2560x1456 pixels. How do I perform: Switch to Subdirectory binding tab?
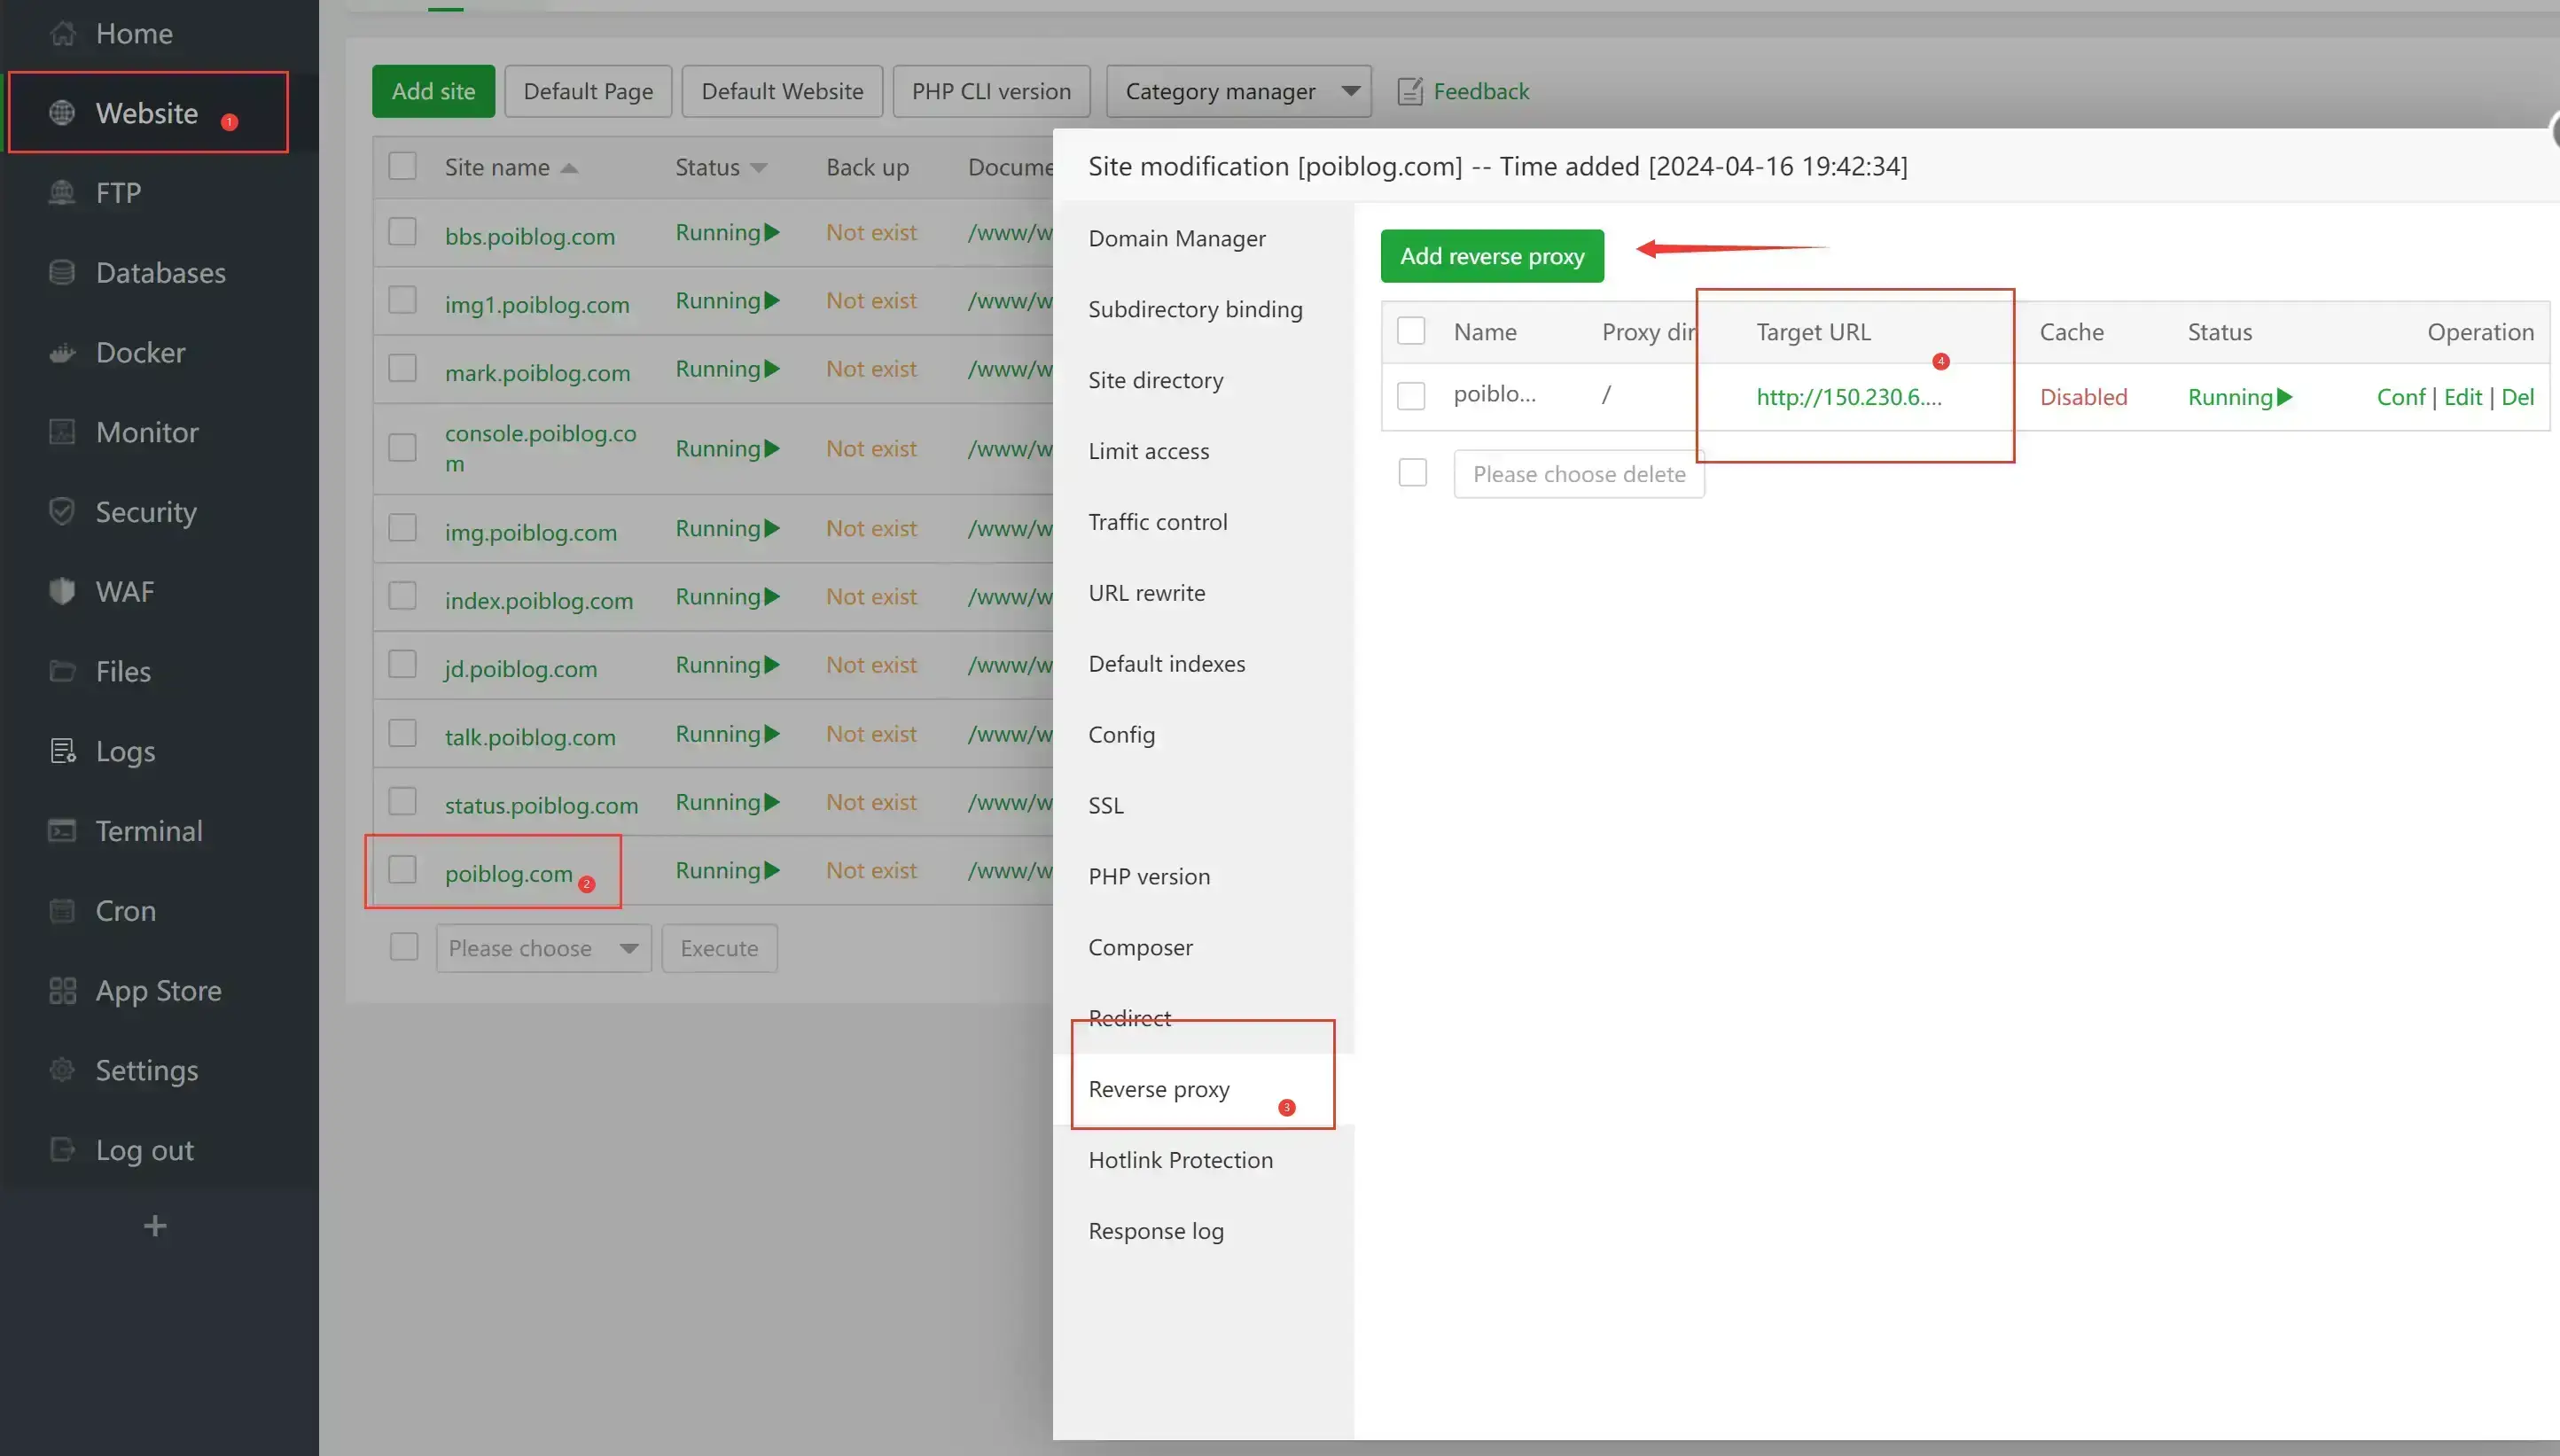pos(1195,310)
